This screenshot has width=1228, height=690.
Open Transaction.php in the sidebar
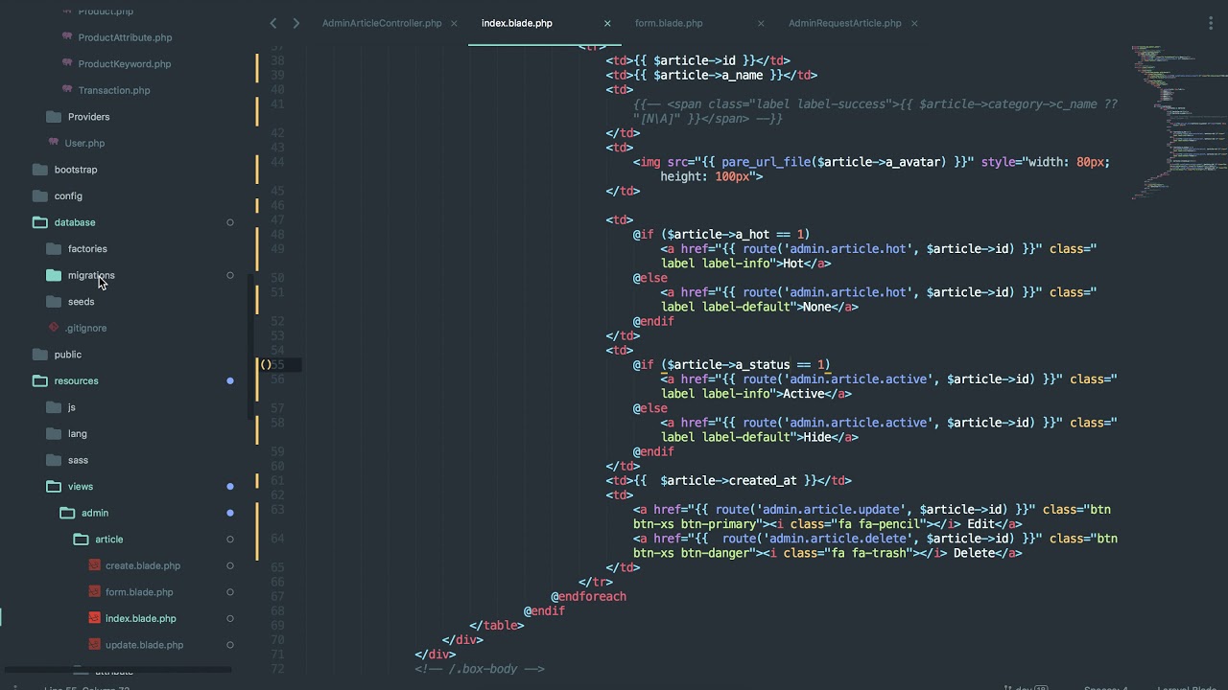114,90
